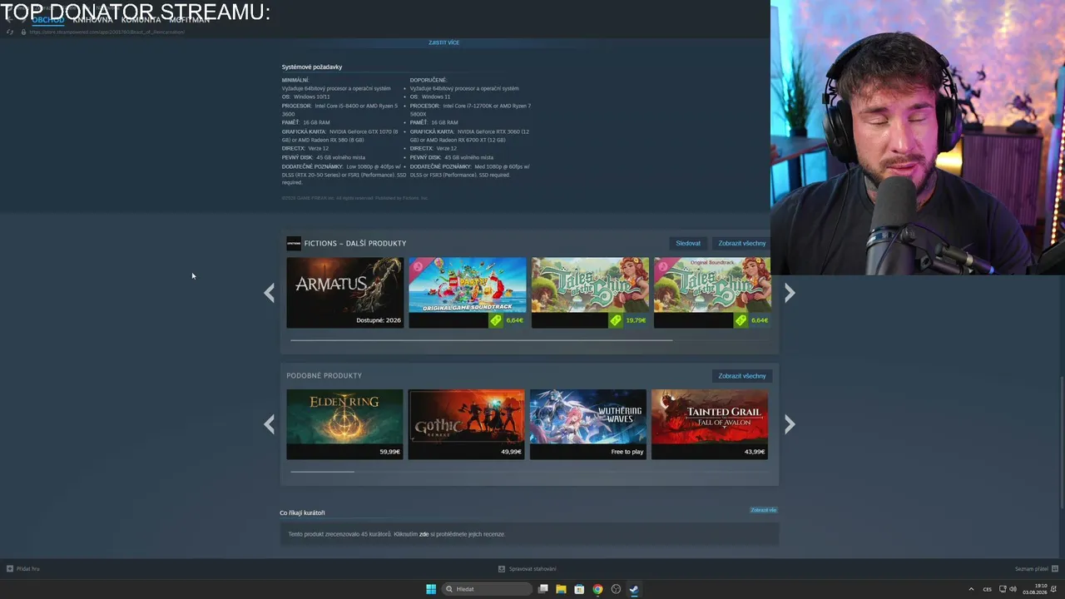The width and height of the screenshot is (1065, 599).
Task: Click the Fictions publisher logo icon
Action: (x=294, y=243)
